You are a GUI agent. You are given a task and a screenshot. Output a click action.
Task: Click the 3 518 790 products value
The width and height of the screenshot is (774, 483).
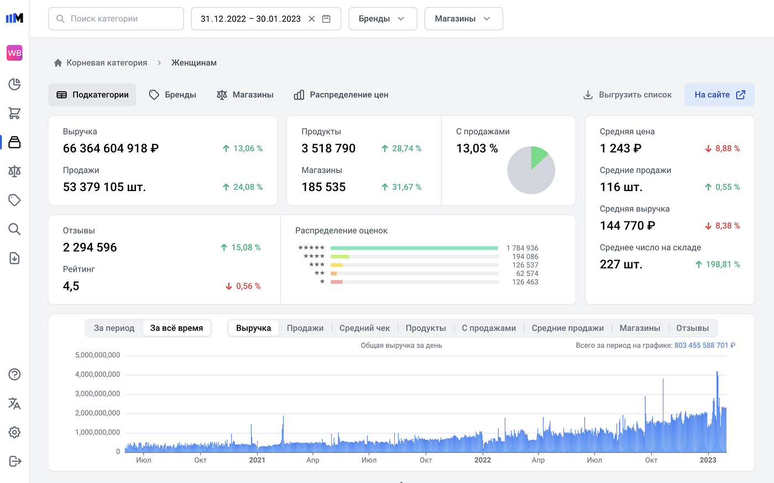pyautogui.click(x=328, y=148)
